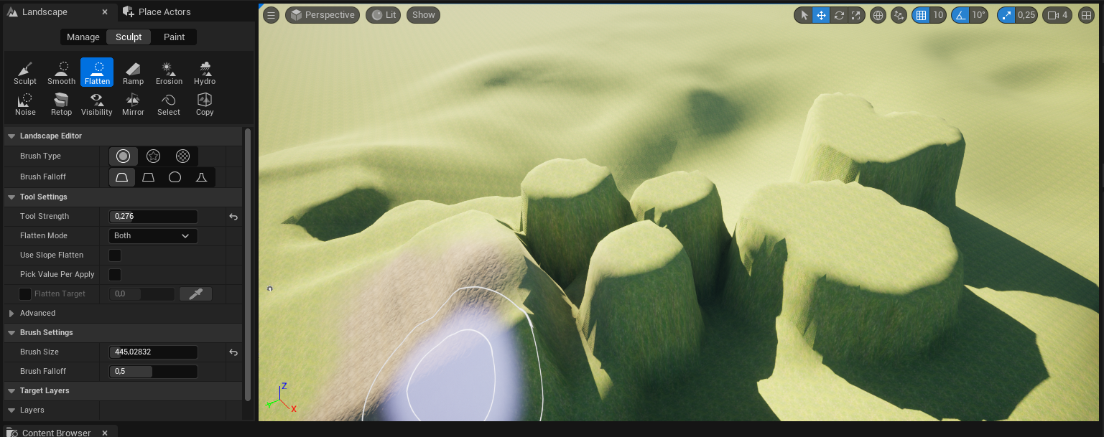Expand the Advanced section
1104x437 pixels.
[x=11, y=314]
